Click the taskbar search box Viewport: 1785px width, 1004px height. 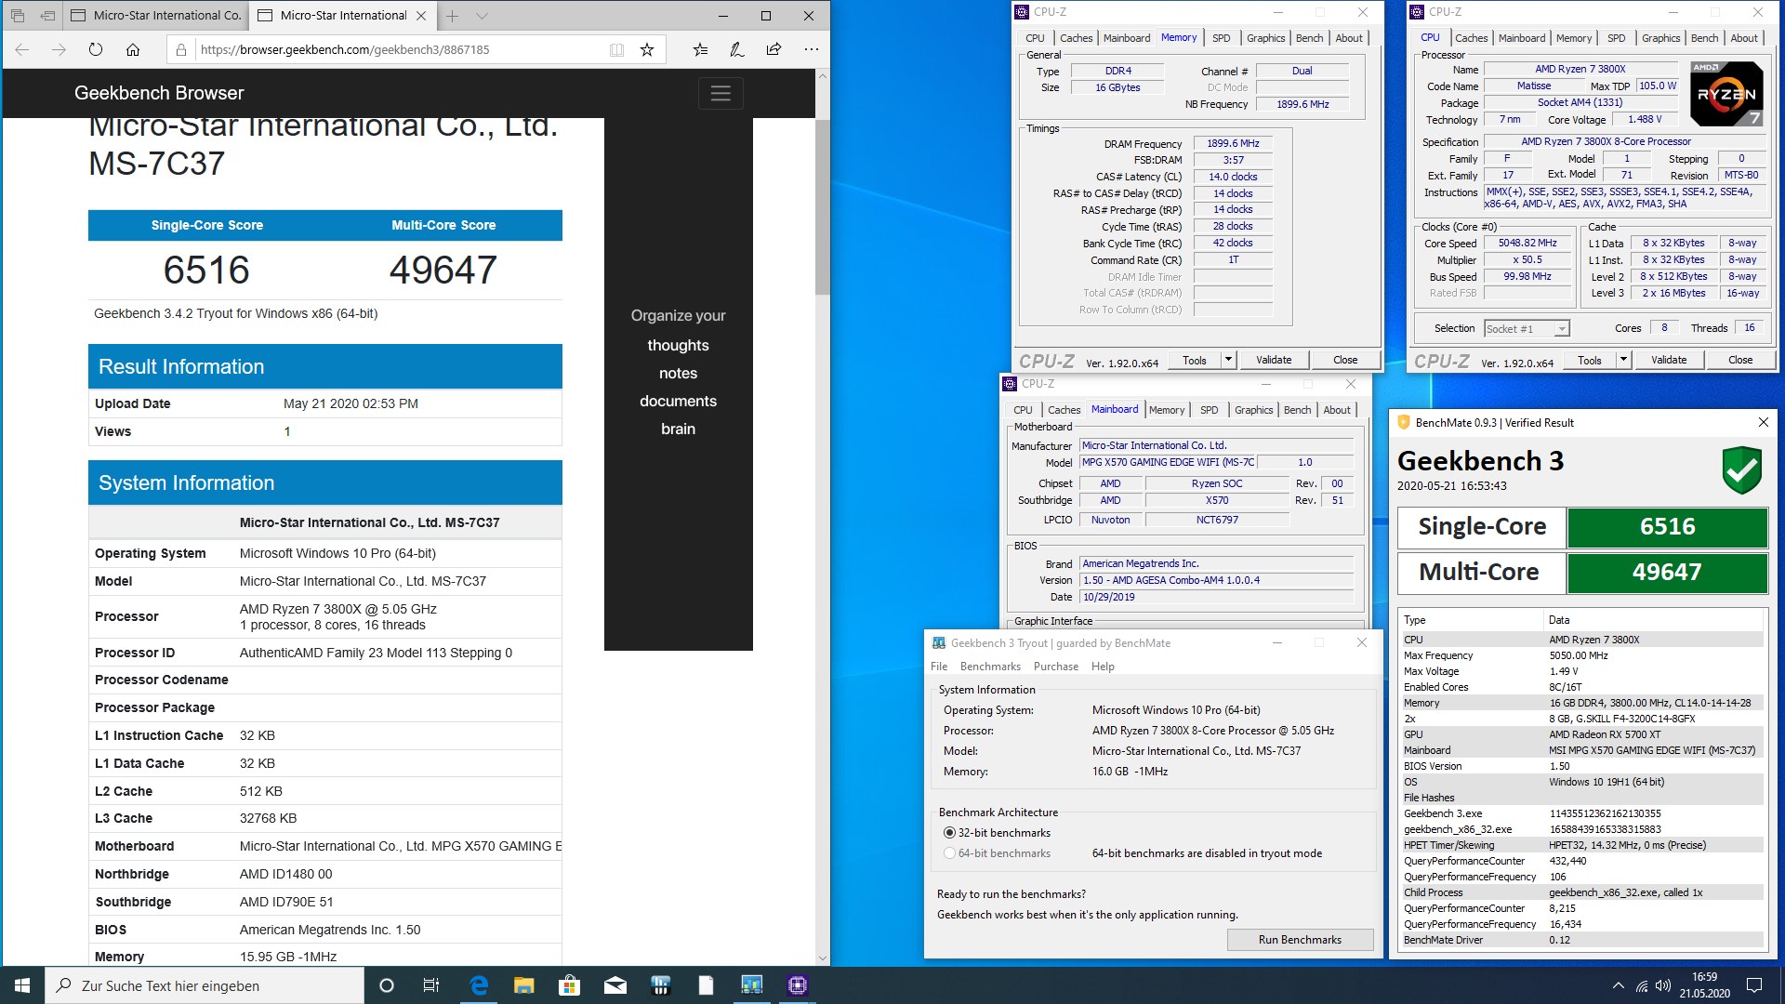coord(205,985)
